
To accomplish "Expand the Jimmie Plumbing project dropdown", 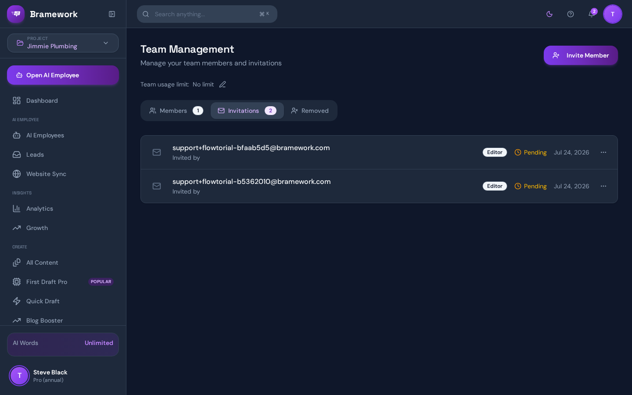I will pos(63,43).
